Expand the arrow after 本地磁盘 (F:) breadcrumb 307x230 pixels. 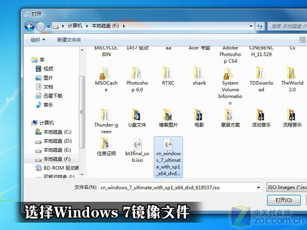[x=124, y=26]
